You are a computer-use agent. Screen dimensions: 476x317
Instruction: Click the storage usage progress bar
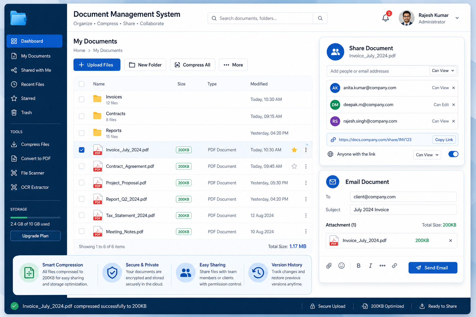coord(35,218)
